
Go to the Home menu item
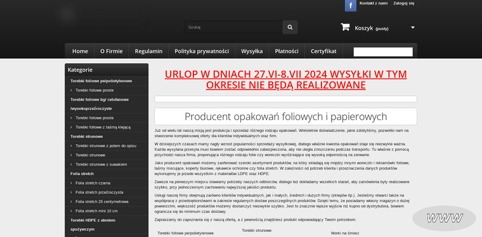tap(80, 51)
